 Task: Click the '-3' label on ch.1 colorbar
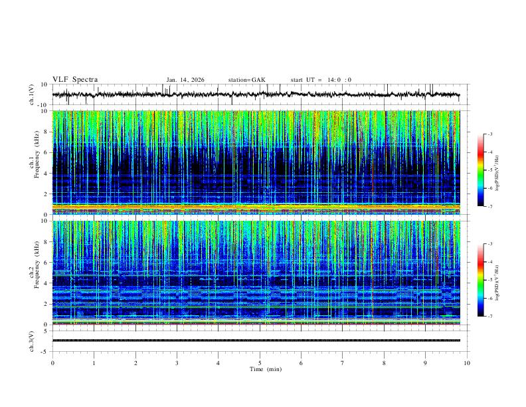pos(489,134)
